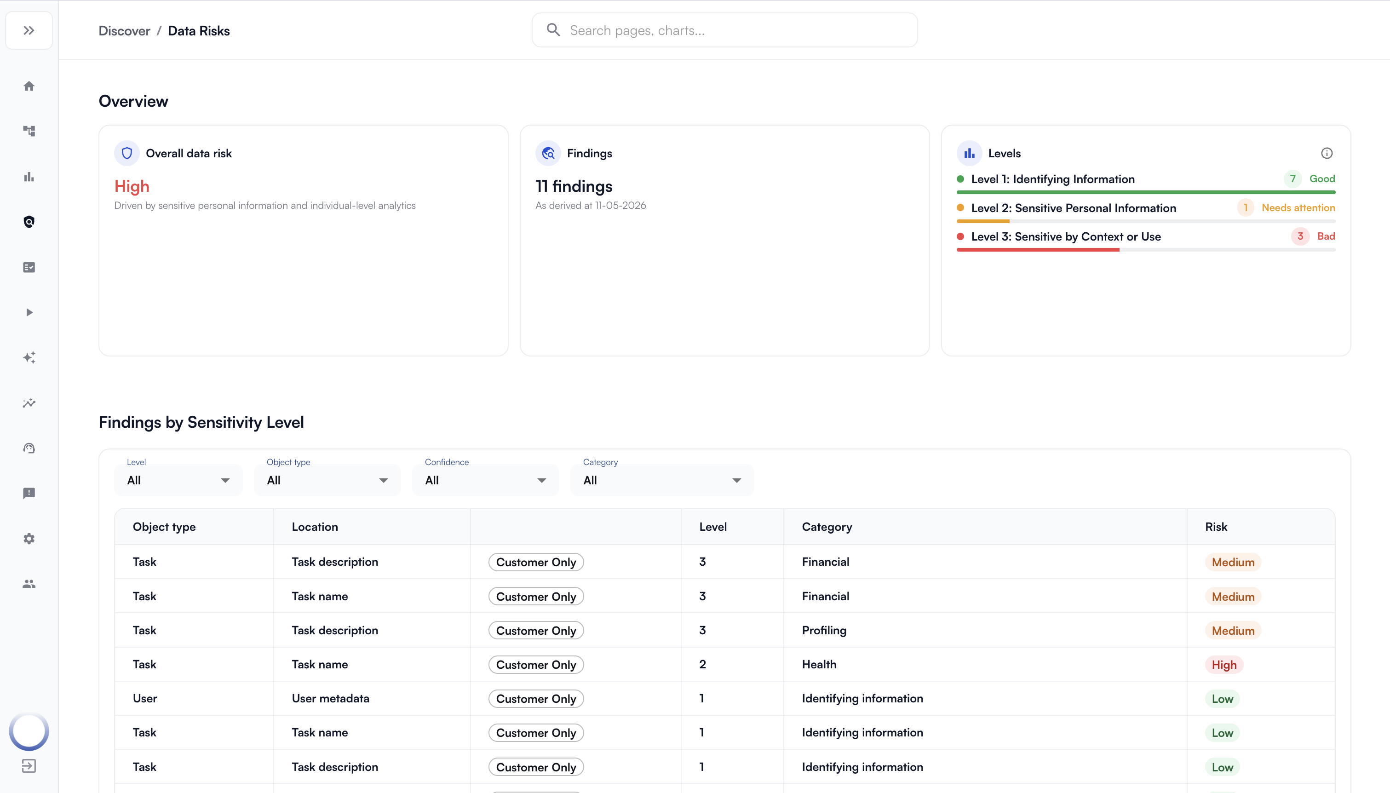Click the Needs attention status badge

[x=1298, y=207]
